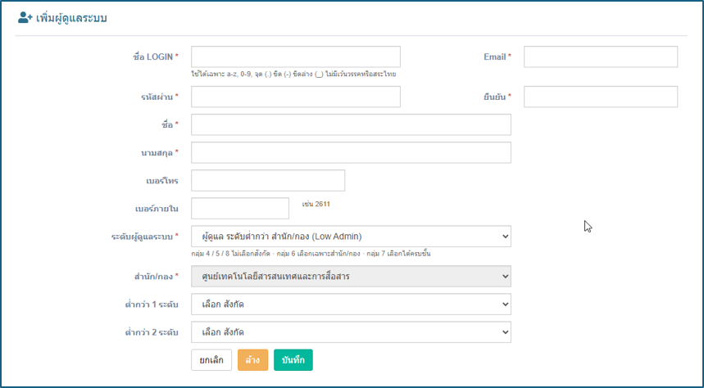Click the ชื่อ LOGIN label
This screenshot has width=704, height=388.
coord(156,57)
